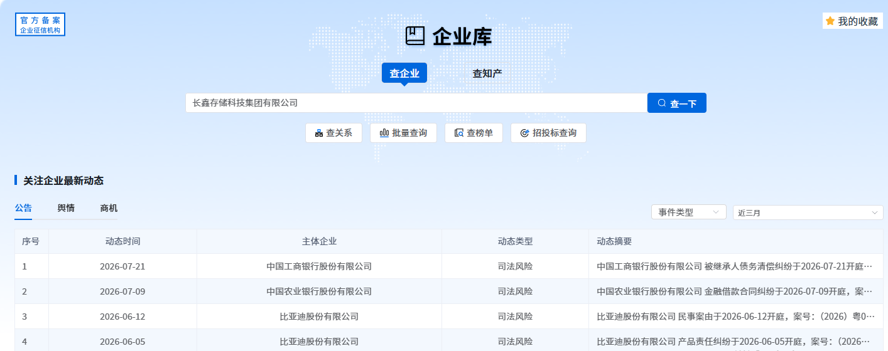Click the 序号 column header

[x=31, y=241]
